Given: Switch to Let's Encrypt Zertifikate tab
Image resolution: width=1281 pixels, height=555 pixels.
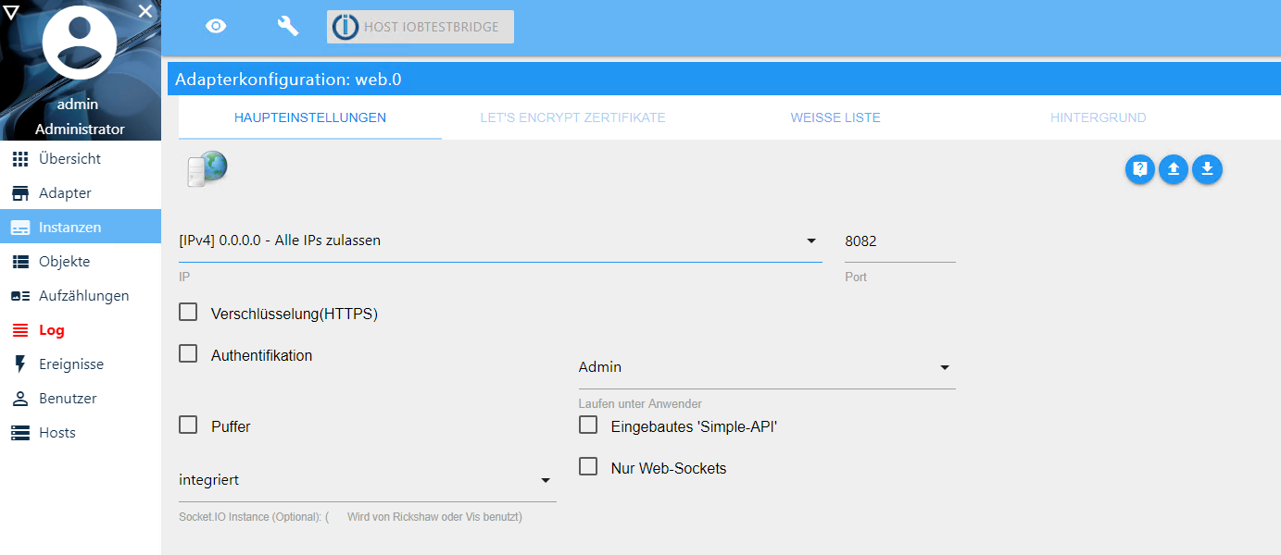Looking at the screenshot, I should [x=572, y=117].
